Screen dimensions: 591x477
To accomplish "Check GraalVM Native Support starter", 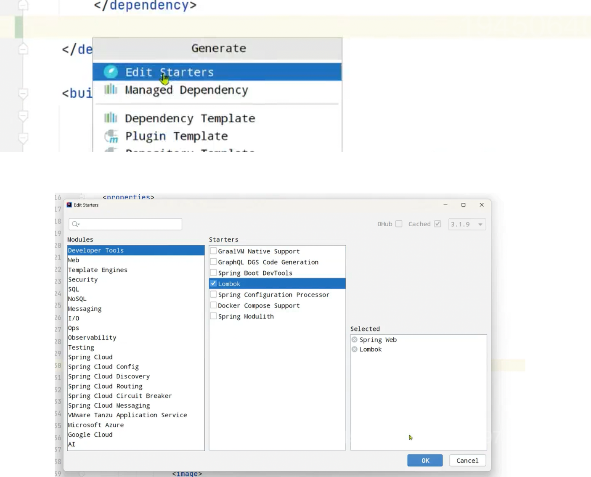I will click(214, 251).
